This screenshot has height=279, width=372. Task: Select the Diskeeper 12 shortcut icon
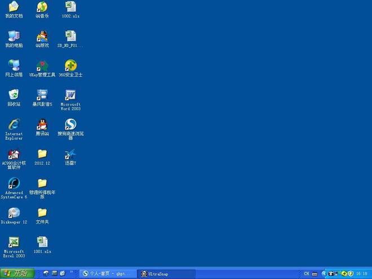pyautogui.click(x=14, y=216)
